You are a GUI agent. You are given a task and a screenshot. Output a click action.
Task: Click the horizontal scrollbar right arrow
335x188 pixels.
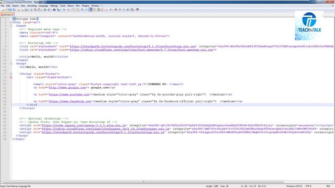click(x=332, y=182)
